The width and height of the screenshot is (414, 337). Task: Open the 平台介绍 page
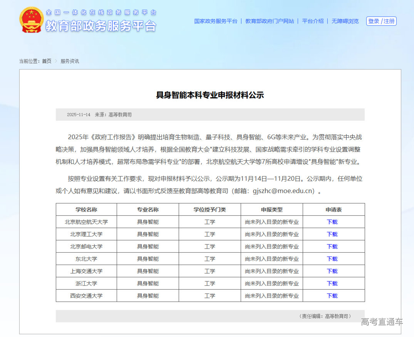312,21
